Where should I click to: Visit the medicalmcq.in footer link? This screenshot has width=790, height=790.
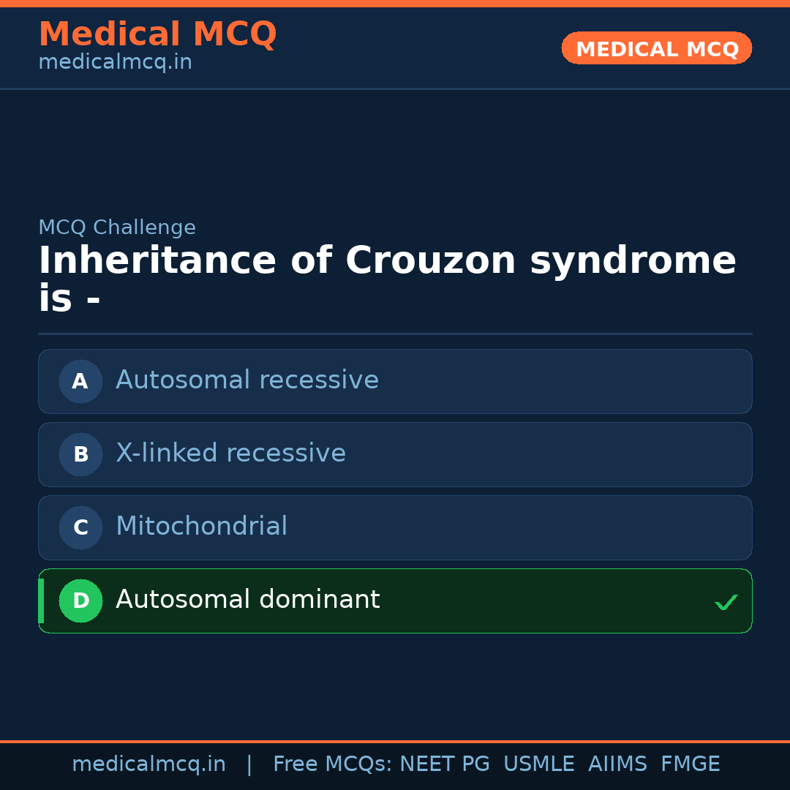148,764
